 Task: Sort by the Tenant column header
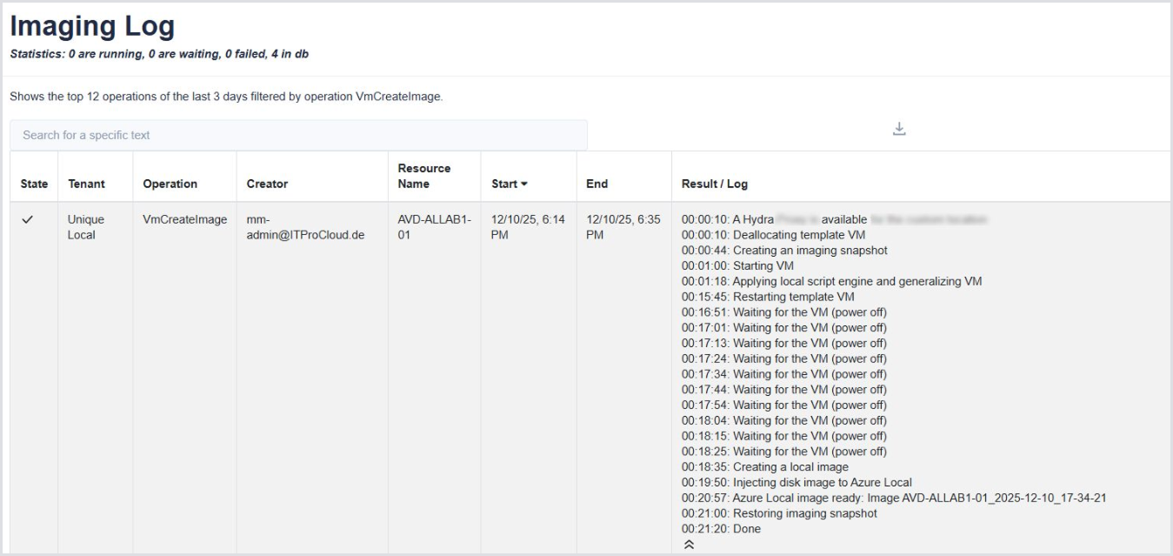[86, 184]
